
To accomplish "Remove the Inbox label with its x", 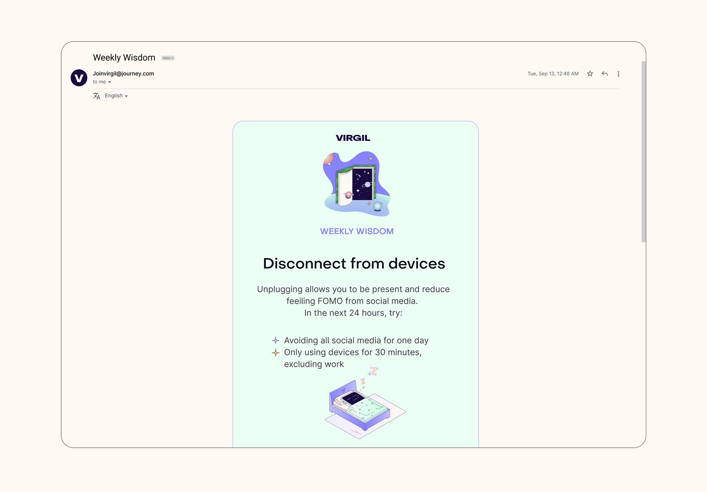I will [x=172, y=58].
